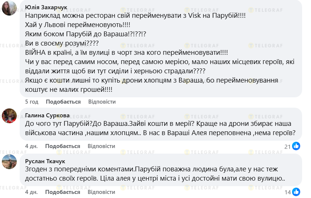The image size is (311, 198).
Task: Click Руслан Ткачук's profile avatar
Action: coord(9,161)
